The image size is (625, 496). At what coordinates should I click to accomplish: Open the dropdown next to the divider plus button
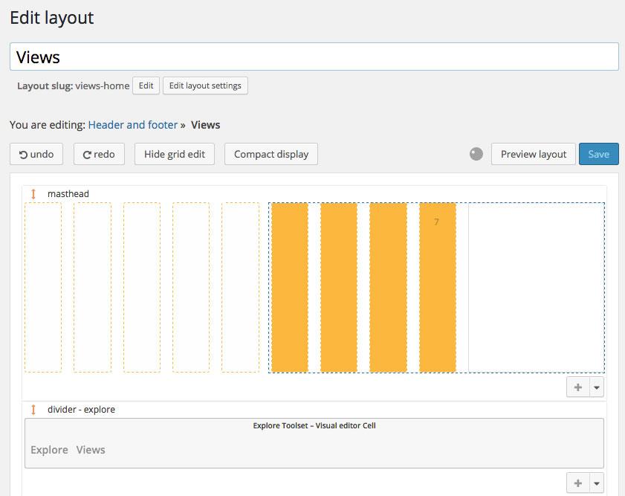click(596, 483)
